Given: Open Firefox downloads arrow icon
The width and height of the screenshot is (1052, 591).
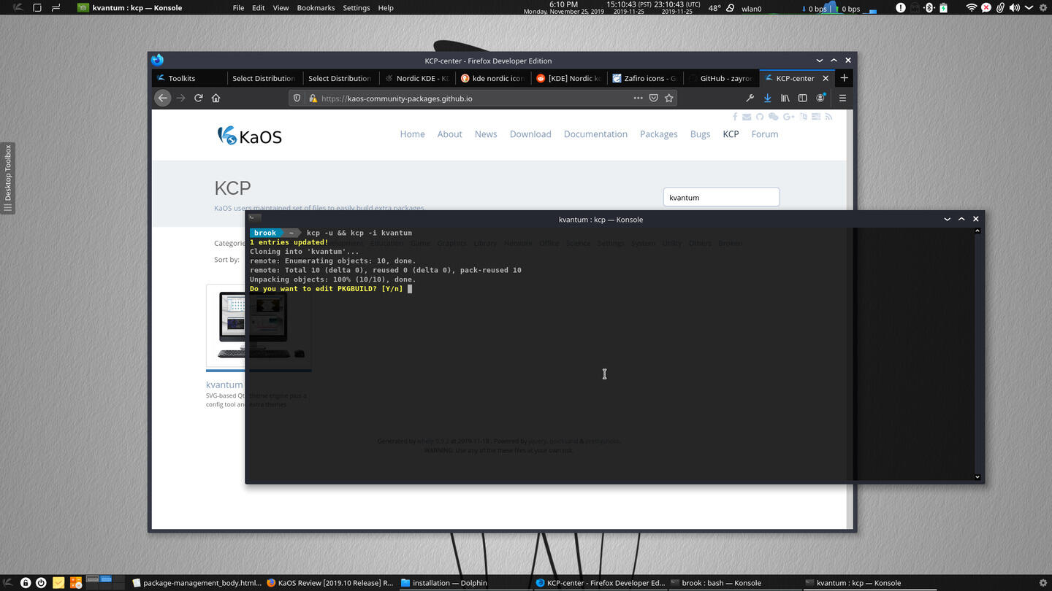Looking at the screenshot, I should click(767, 98).
